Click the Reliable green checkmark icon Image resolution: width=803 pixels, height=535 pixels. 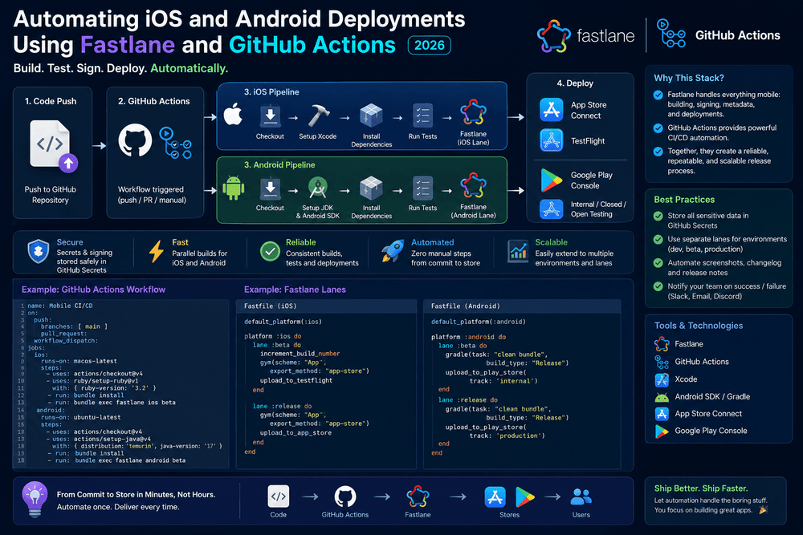point(270,251)
